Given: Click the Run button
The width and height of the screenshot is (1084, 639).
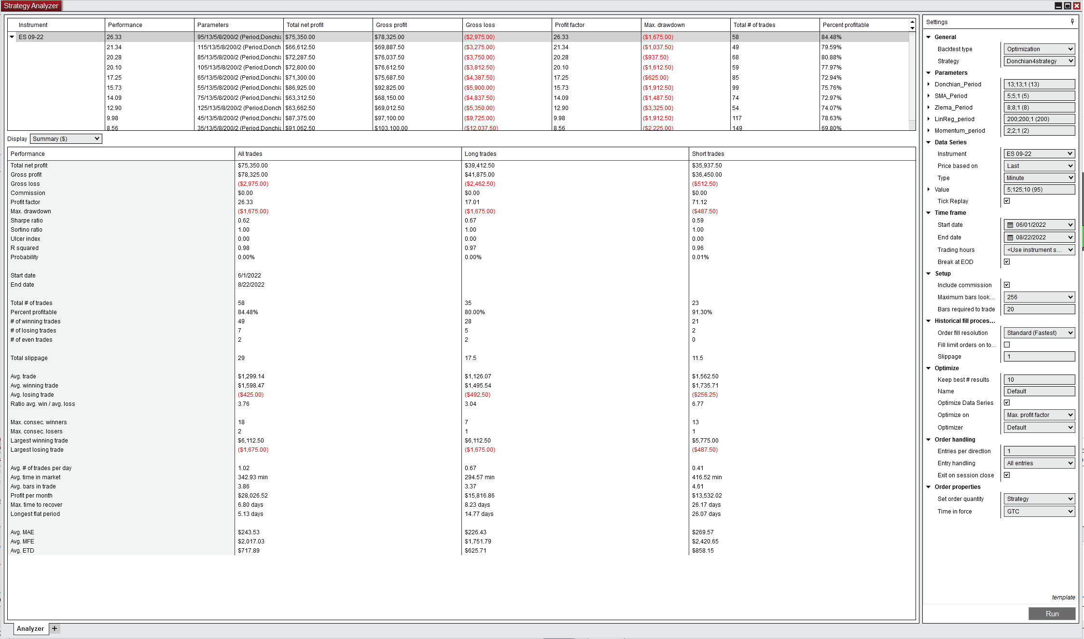Looking at the screenshot, I should (x=1052, y=613).
